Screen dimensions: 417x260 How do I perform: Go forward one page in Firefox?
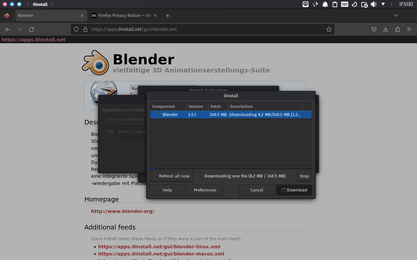tap(20, 29)
